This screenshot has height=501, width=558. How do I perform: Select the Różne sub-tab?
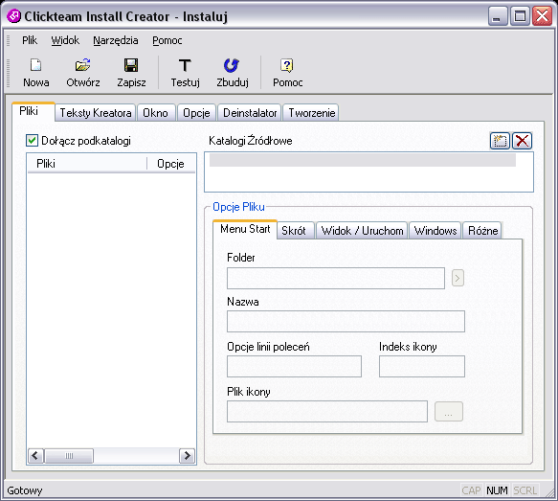click(483, 231)
